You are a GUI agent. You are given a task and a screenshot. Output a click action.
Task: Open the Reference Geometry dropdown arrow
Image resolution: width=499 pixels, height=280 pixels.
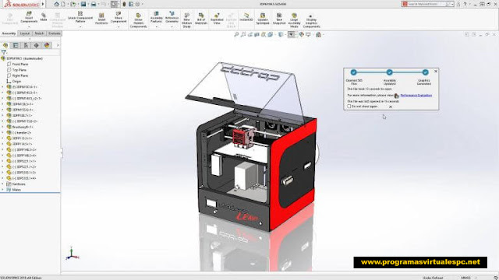point(172,26)
